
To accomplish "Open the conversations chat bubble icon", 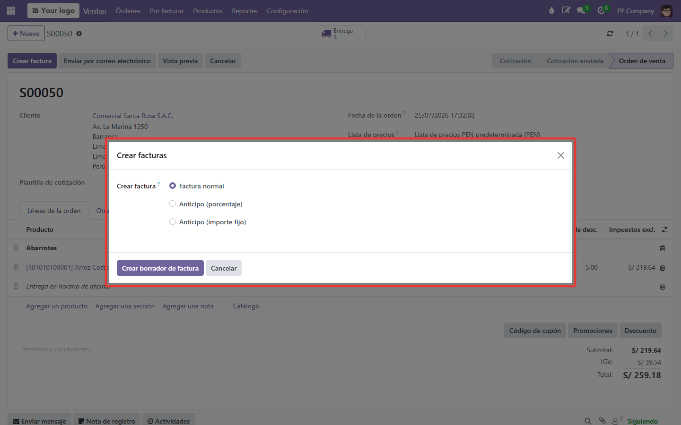I will coord(581,10).
